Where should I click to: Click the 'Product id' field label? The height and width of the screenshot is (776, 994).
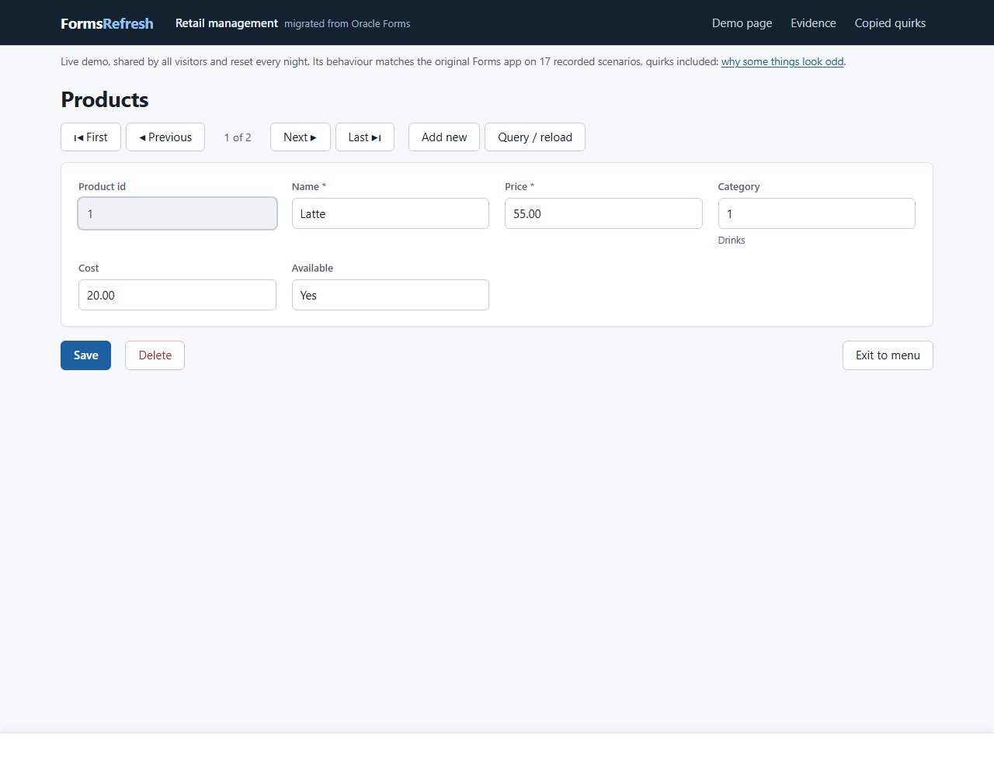coord(102,187)
